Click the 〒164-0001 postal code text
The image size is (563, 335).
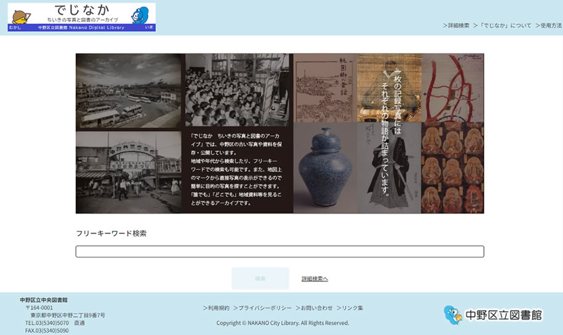point(39,308)
